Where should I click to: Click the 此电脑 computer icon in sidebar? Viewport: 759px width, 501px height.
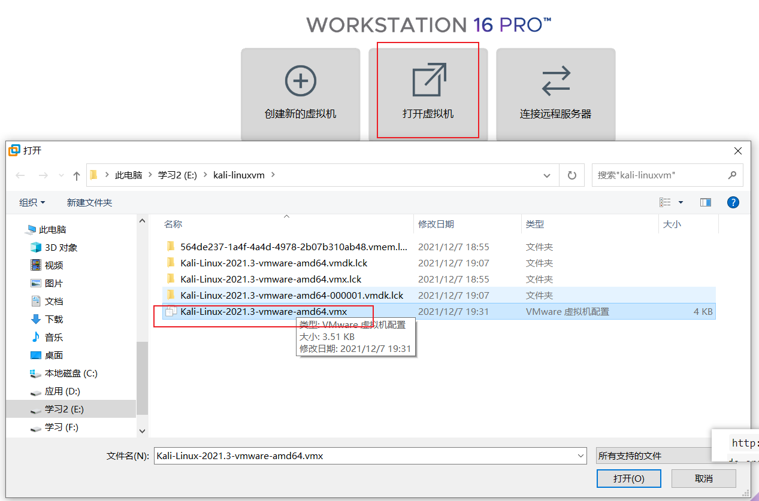31,230
